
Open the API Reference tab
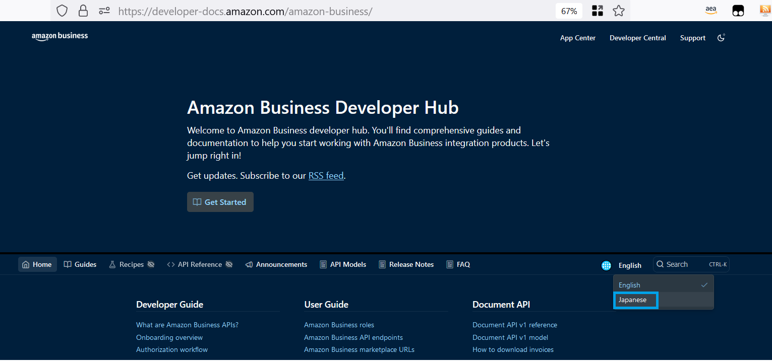[200, 264]
